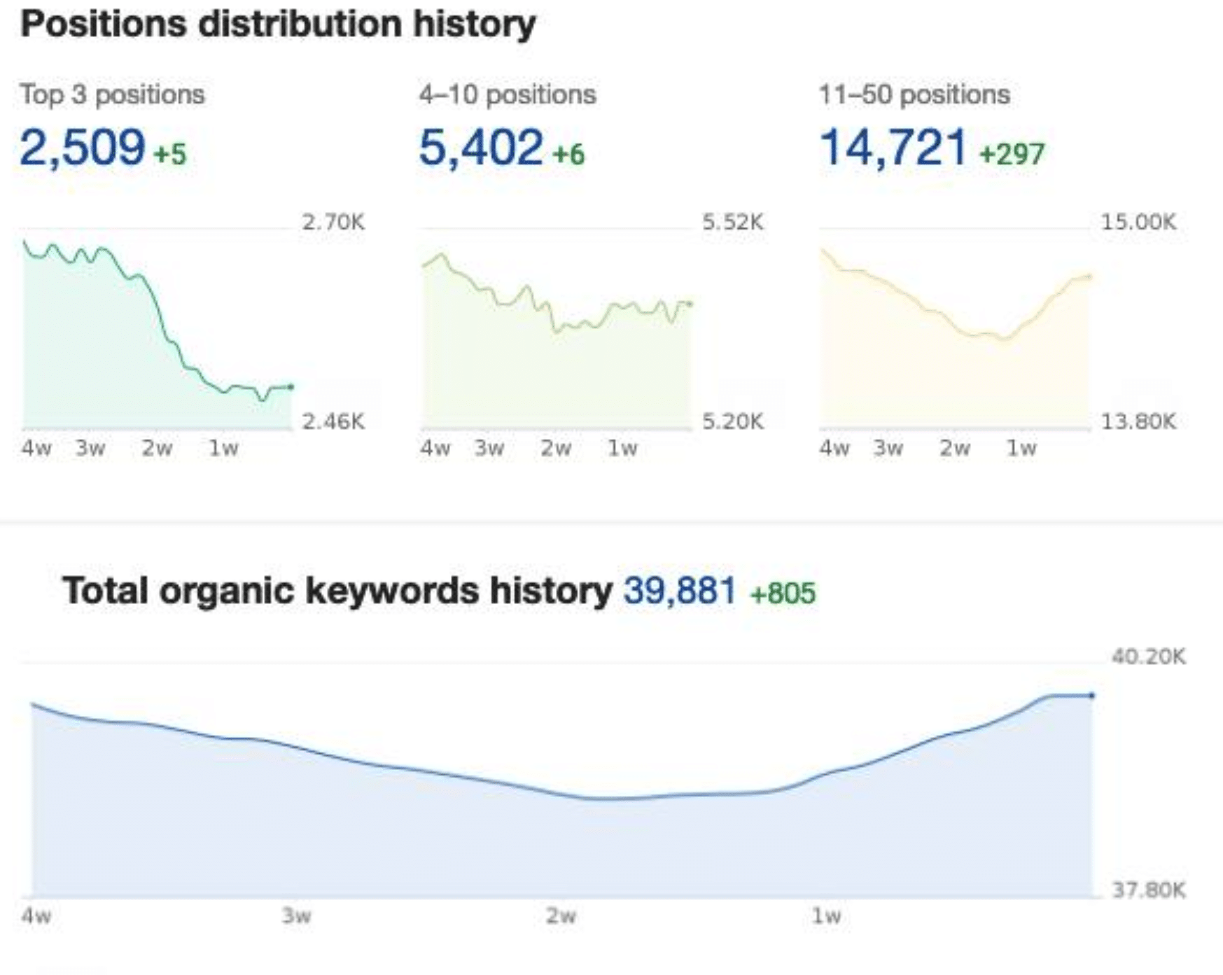
Task: Click the +5 change next to 2,509
Action: click(170, 154)
